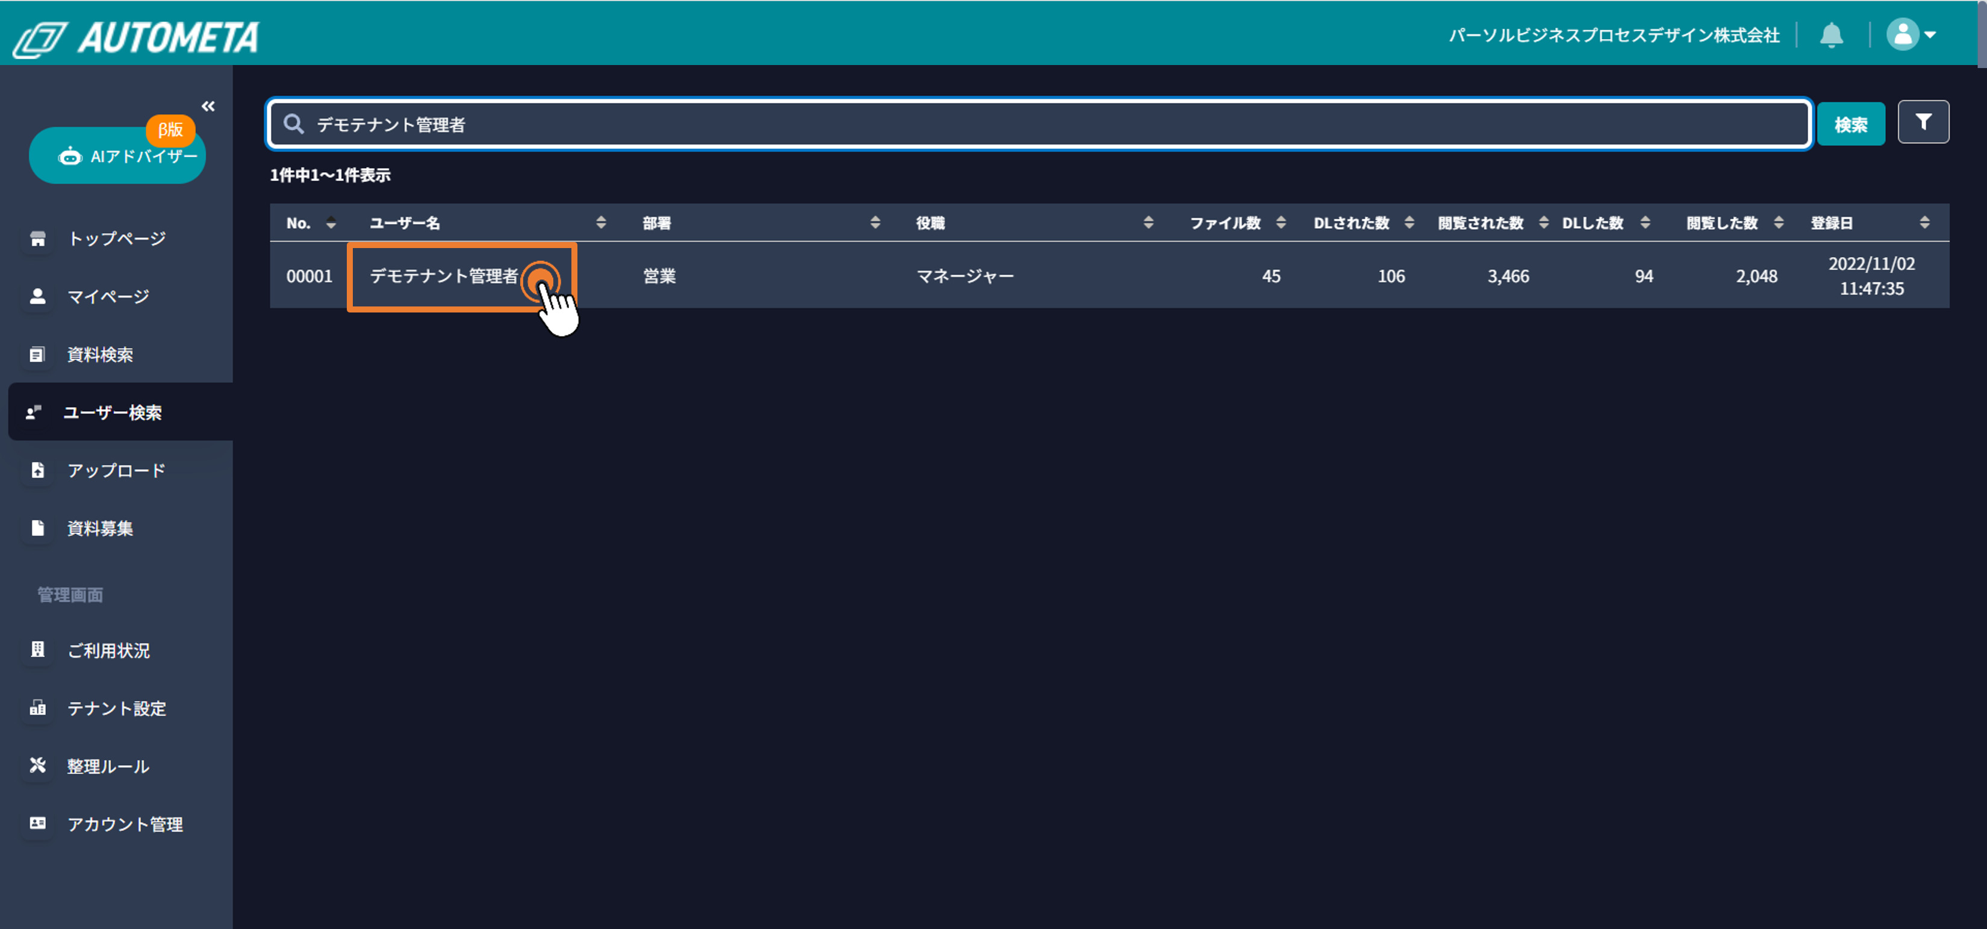
Task: Click the ご利用状況 building icon
Action: [x=37, y=650]
